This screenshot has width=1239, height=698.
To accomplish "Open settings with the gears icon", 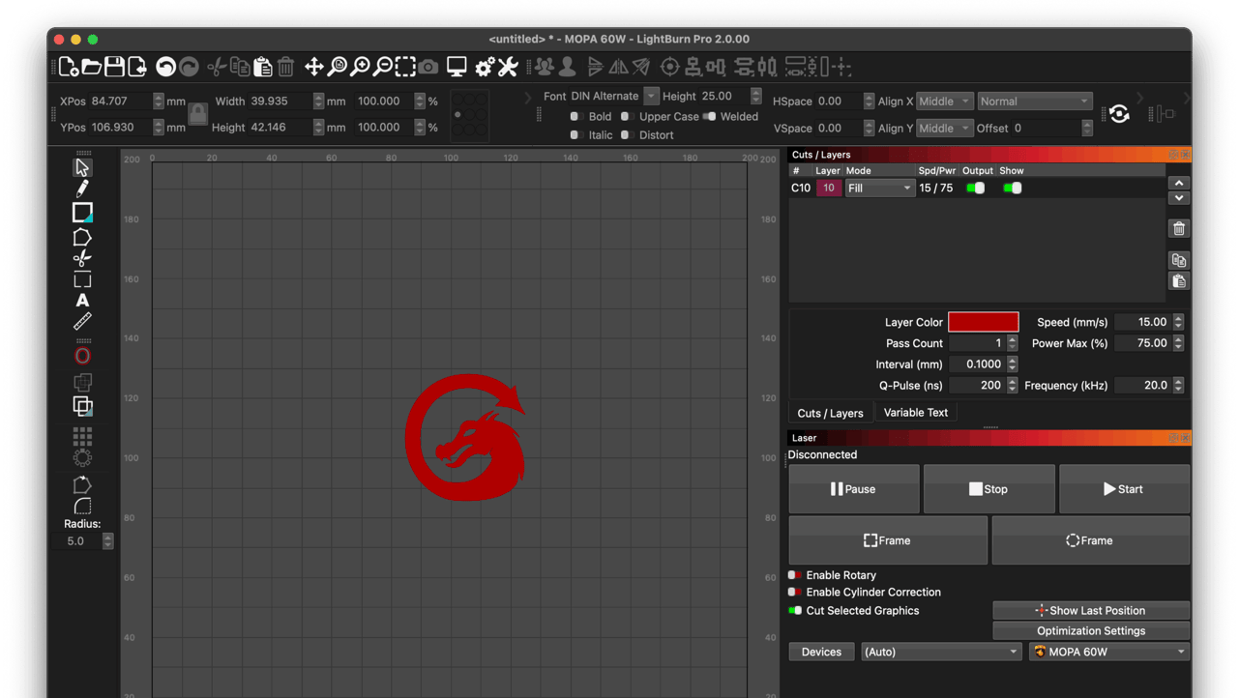I will (x=485, y=67).
